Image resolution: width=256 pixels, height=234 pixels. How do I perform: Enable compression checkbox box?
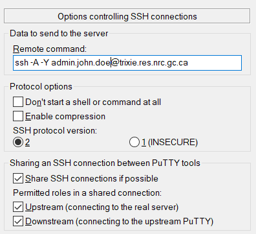[18, 116]
